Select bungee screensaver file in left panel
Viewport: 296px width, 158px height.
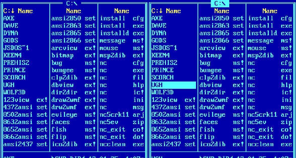(x=73, y=70)
